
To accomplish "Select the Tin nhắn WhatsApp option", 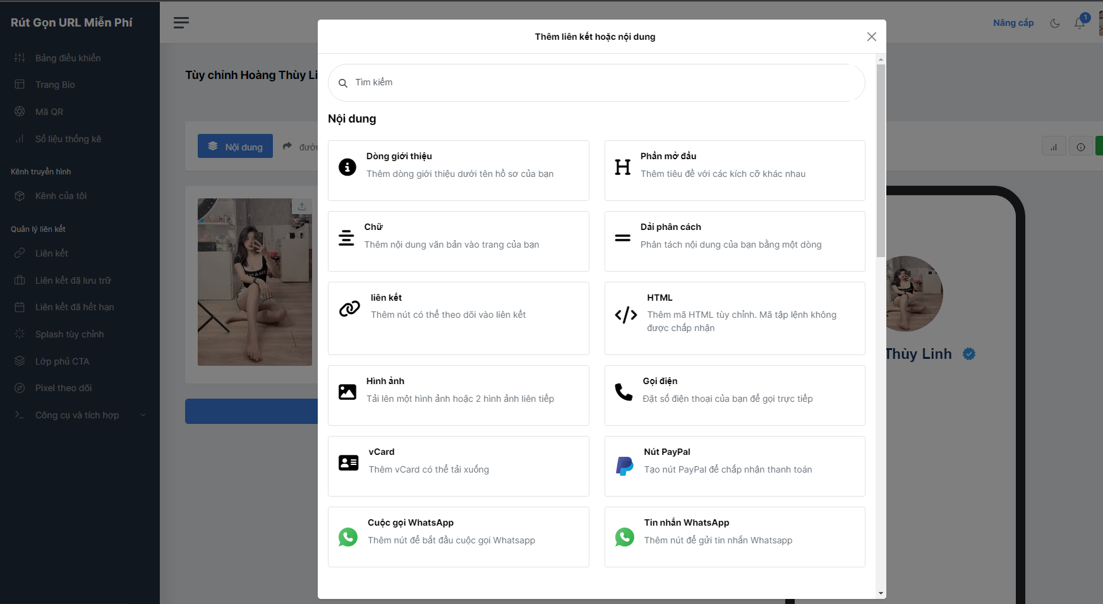I will coord(734,537).
